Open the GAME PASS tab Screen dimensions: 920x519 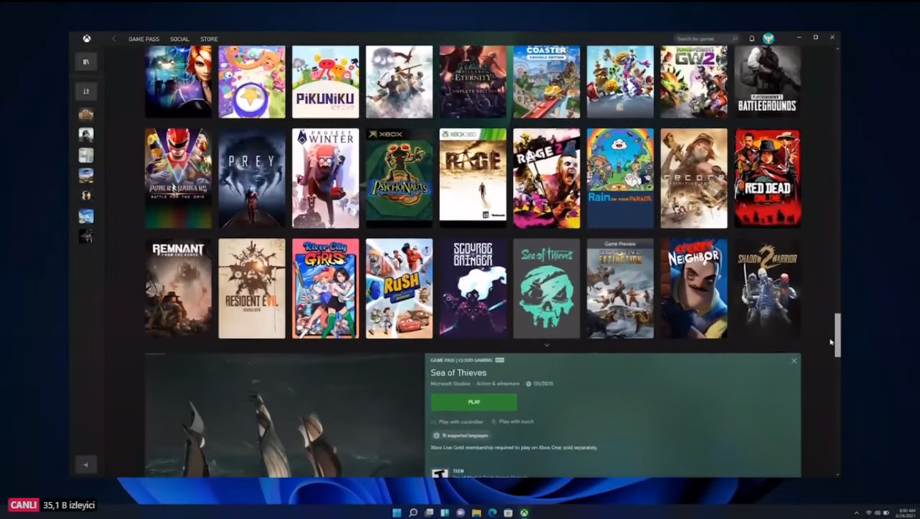click(144, 39)
